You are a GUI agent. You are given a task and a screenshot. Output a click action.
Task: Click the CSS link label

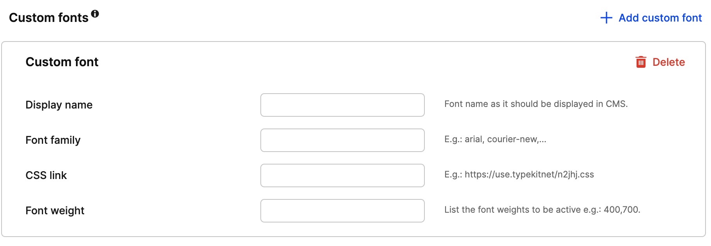tap(46, 175)
